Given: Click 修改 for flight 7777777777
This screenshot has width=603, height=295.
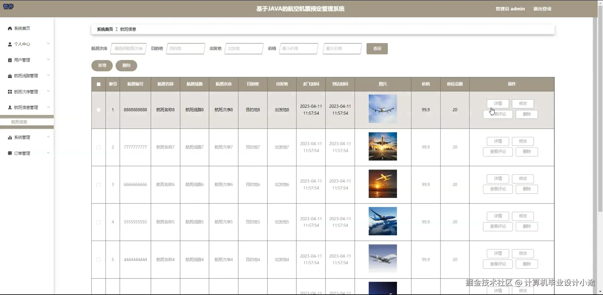Looking at the screenshot, I should tap(523, 141).
